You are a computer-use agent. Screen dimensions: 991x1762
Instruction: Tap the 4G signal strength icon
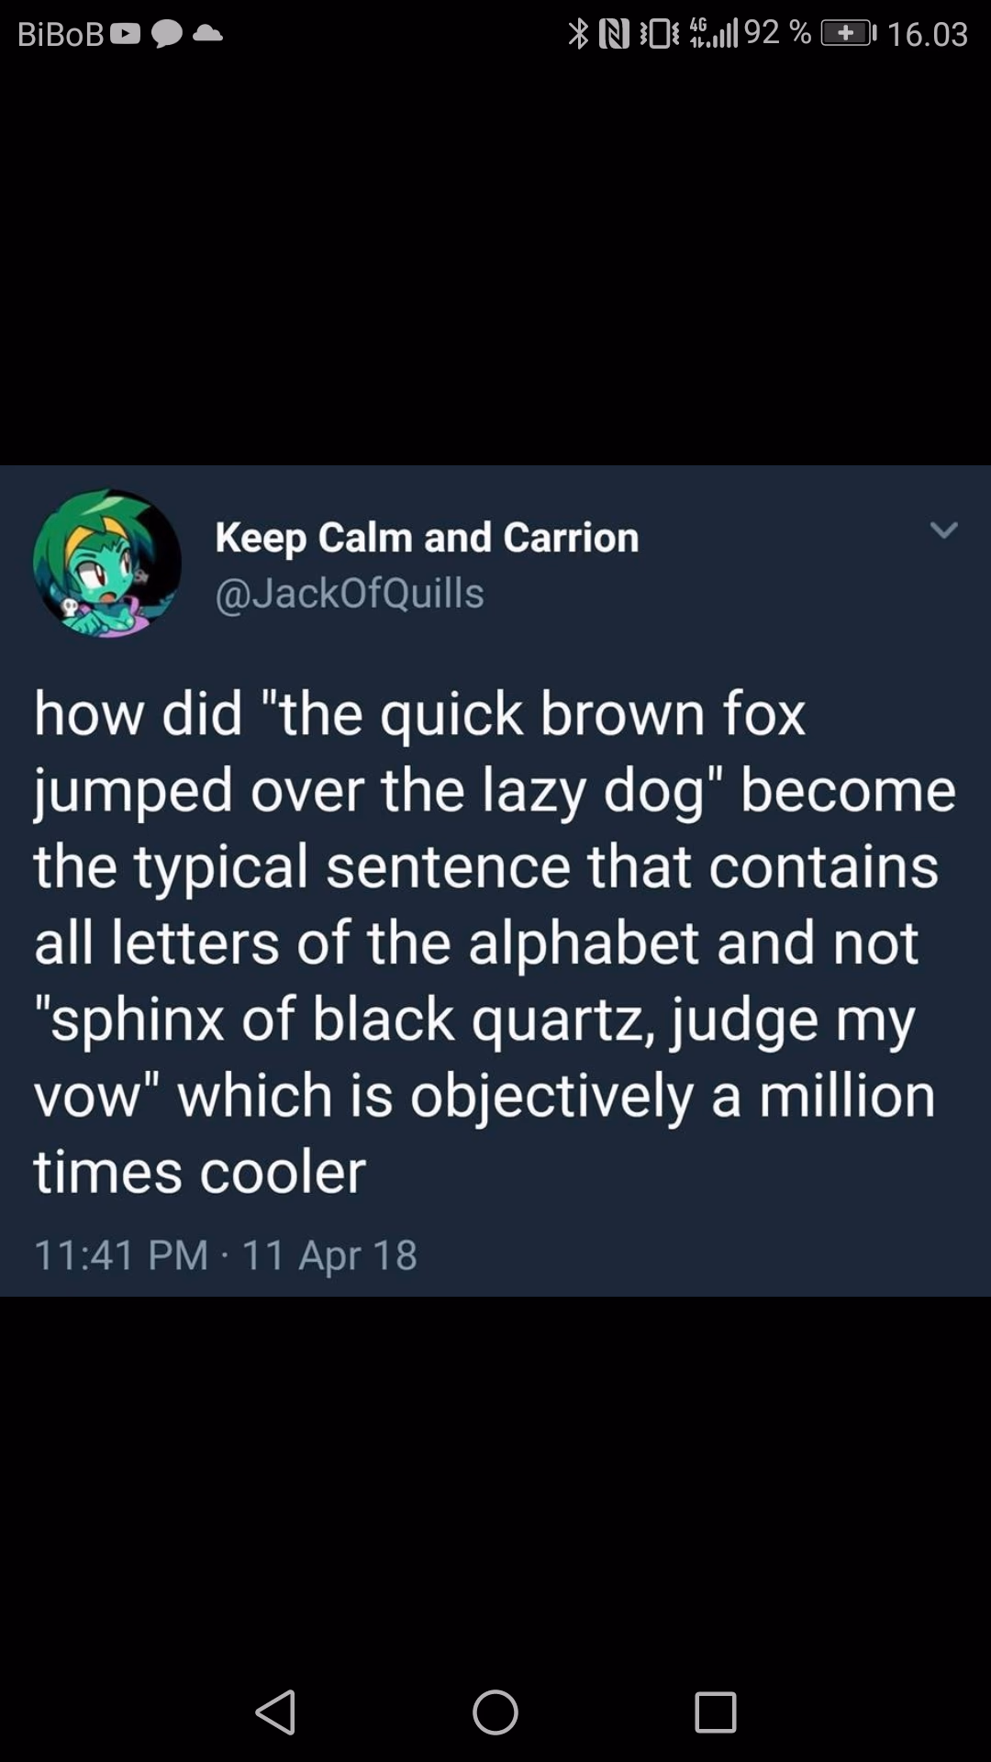click(713, 33)
